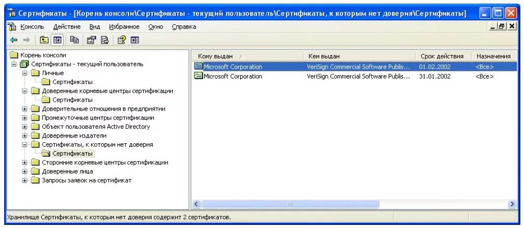Select Доверенные корневые центры сертификации
This screenshot has width=524, height=228.
pos(107,91)
